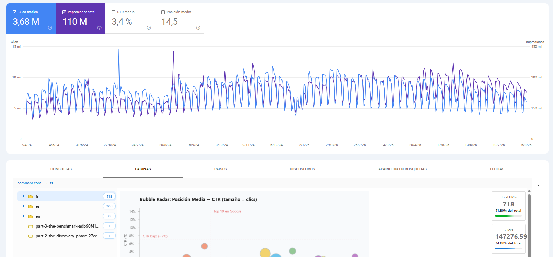Click the 14,5 average position value
Viewport: 553px width, 257px height.
pos(170,22)
